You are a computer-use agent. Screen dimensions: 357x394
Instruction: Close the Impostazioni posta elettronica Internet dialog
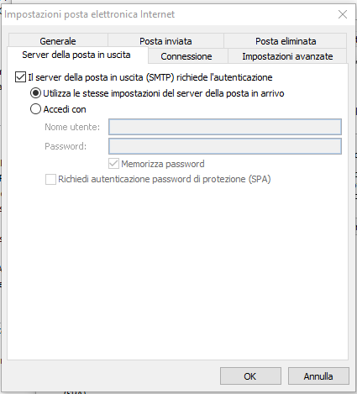click(343, 14)
